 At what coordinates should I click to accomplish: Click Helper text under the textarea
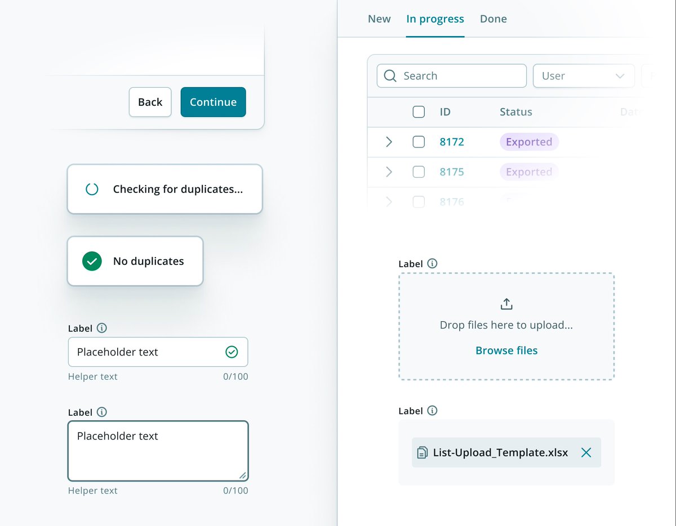click(93, 491)
